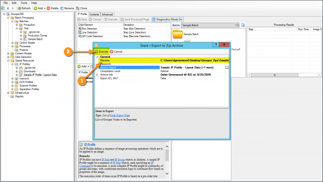323x182 pixels.
Task: Select the Sample Batch folder thumbnail
Action: (x=178, y=34)
